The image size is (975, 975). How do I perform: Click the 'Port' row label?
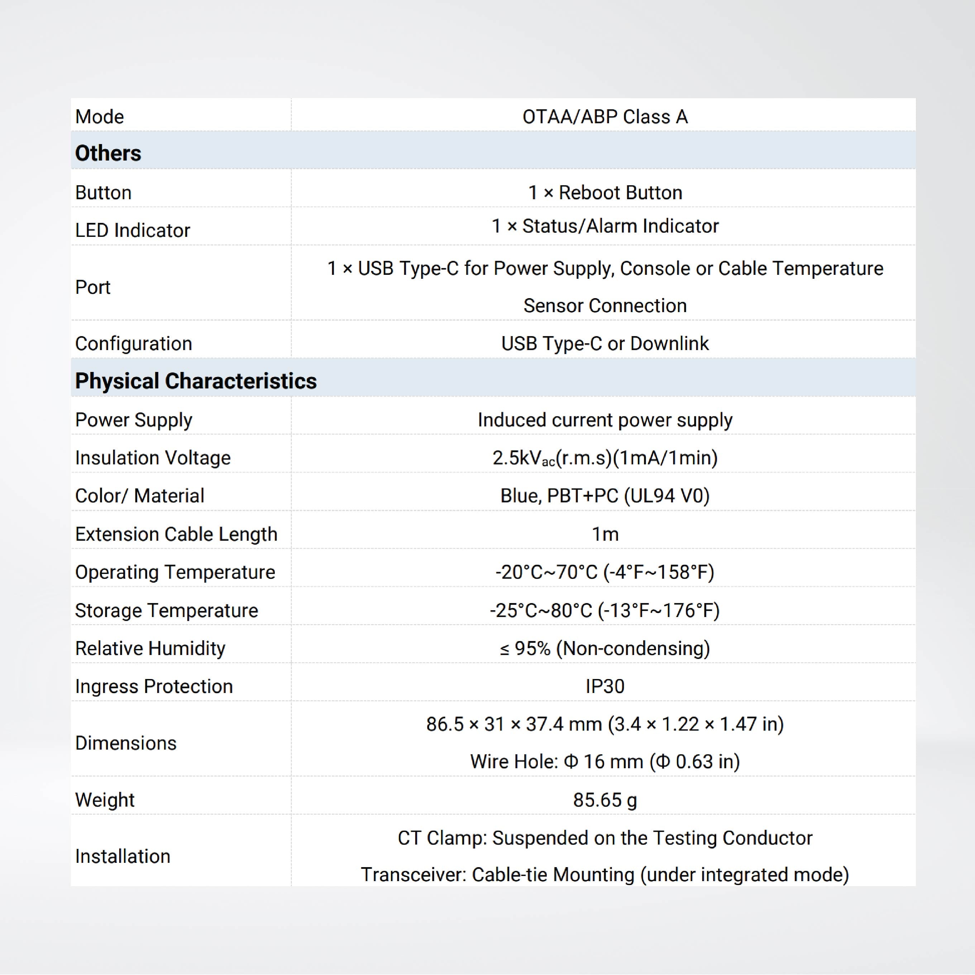(93, 287)
